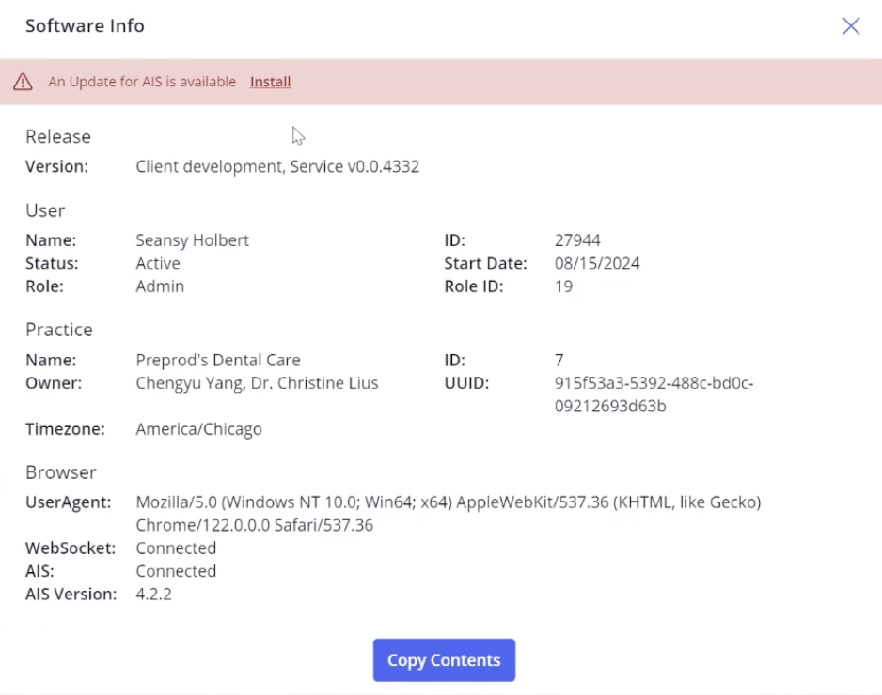882x695 pixels.
Task: Close the Software Info dialog
Action: [x=850, y=26]
